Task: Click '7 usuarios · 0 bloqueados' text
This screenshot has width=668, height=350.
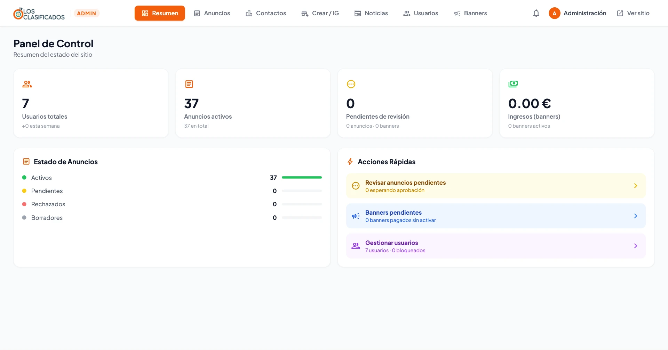Action: [x=395, y=250]
